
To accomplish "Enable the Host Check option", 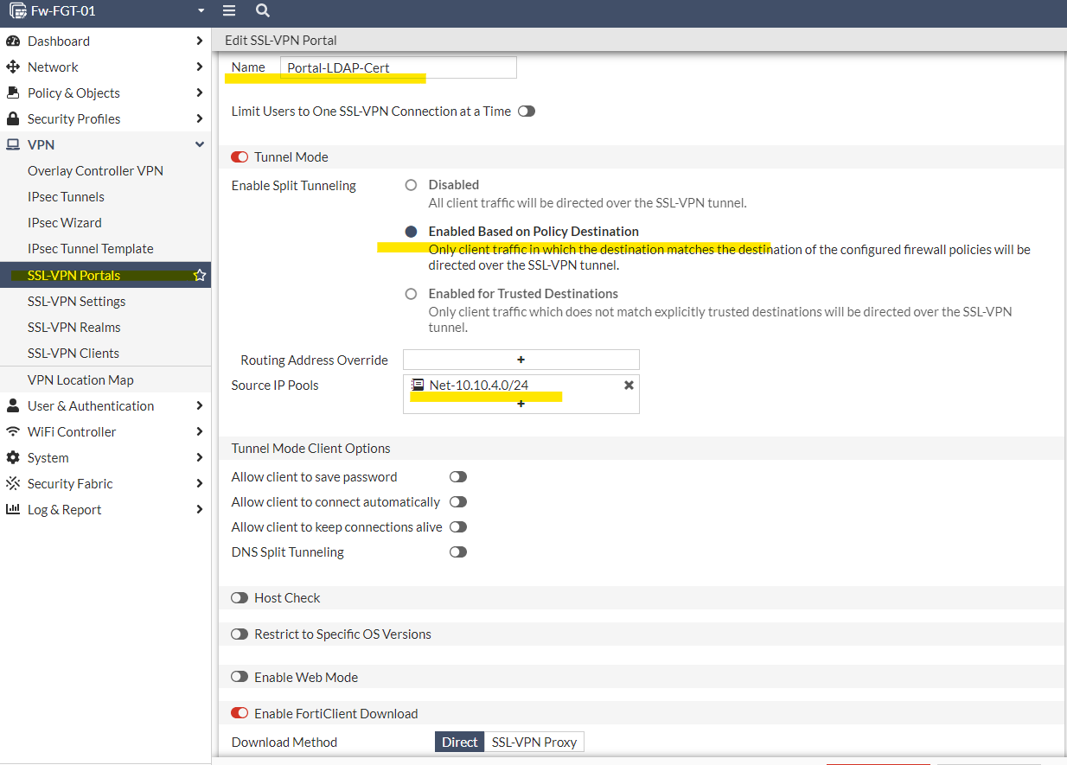I will point(240,597).
